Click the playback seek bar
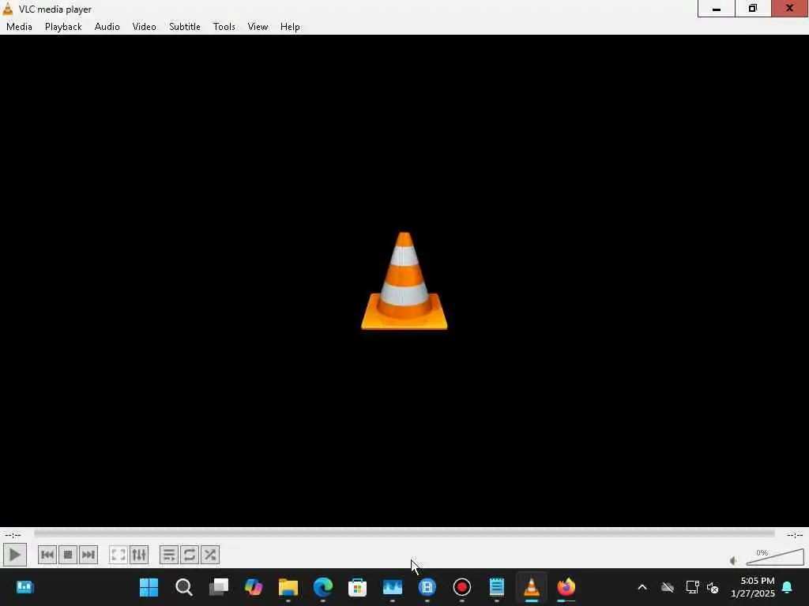 pos(404,534)
